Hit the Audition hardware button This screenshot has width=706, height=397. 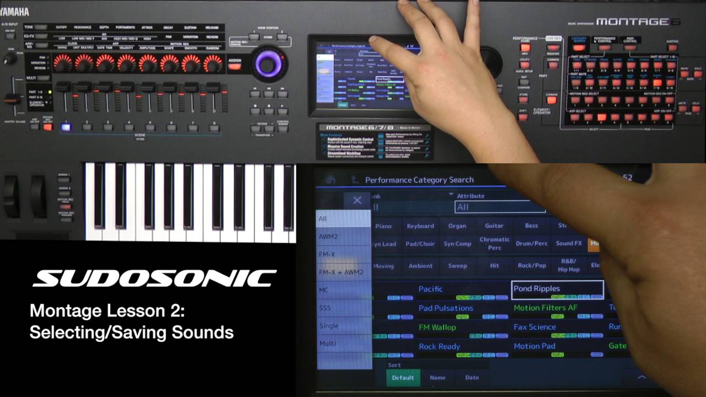pos(672,48)
